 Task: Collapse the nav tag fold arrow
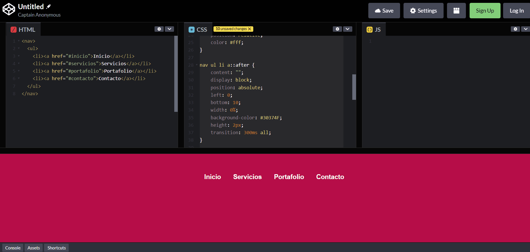(19, 41)
